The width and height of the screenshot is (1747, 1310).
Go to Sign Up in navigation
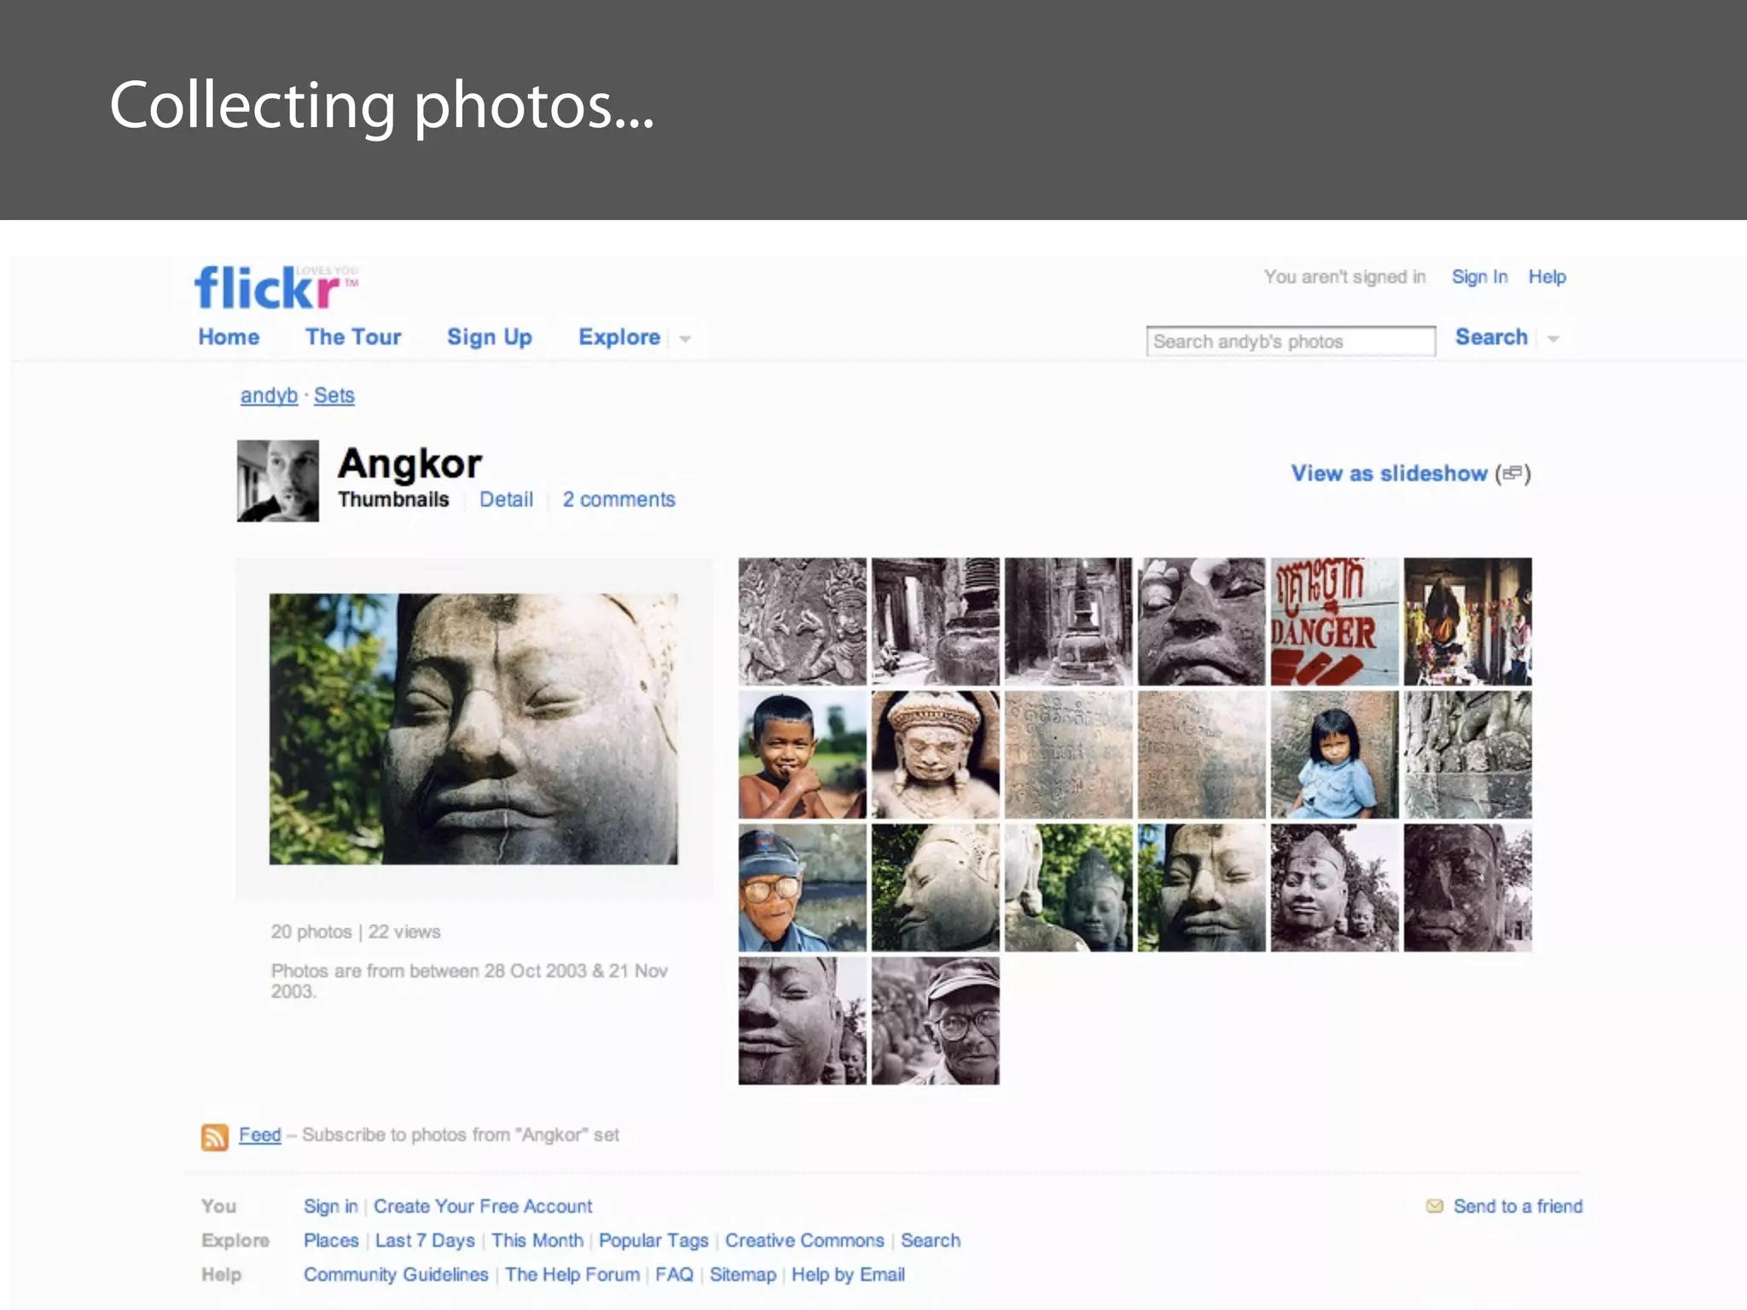coord(489,337)
